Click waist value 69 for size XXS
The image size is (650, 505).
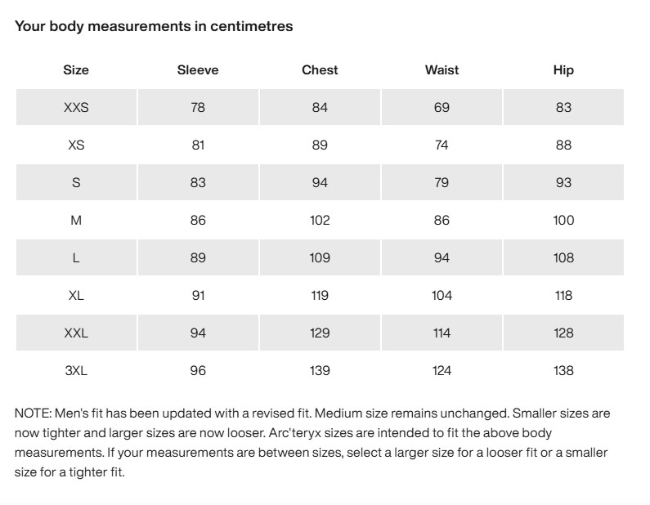pos(442,107)
